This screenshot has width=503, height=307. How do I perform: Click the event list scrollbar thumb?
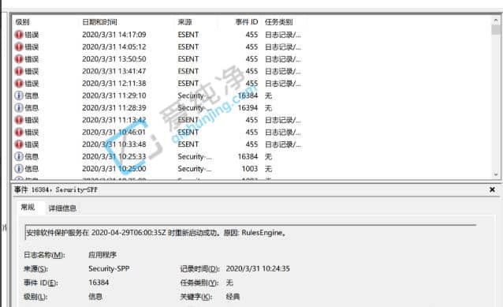496,30
